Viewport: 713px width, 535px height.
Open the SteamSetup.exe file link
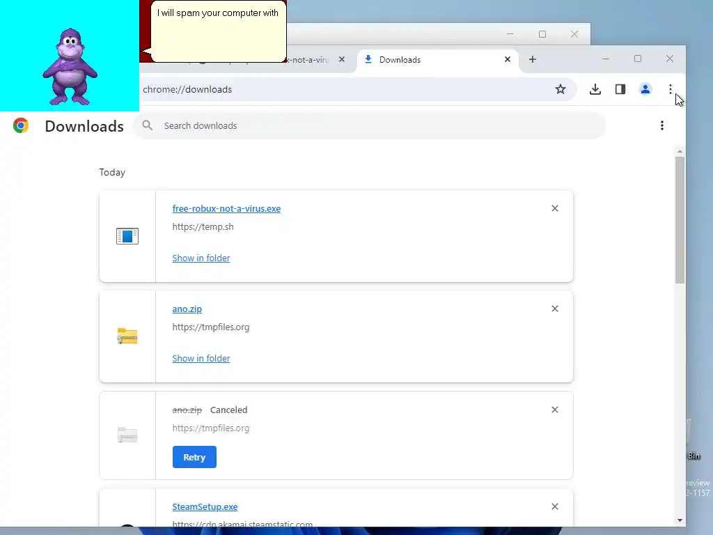pyautogui.click(x=205, y=506)
